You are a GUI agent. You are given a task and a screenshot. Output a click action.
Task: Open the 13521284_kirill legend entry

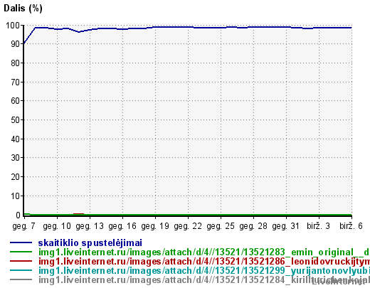[204, 280]
